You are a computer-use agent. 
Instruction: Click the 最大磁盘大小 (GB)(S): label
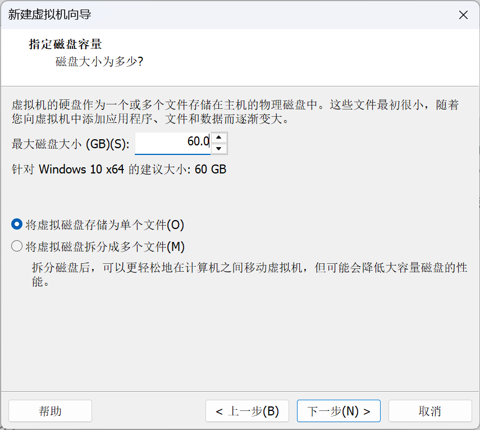(x=70, y=144)
